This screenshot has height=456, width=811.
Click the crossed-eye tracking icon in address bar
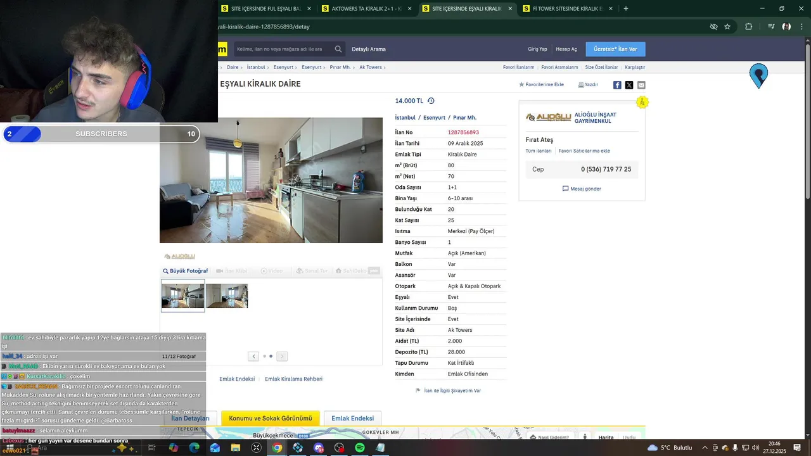(713, 27)
